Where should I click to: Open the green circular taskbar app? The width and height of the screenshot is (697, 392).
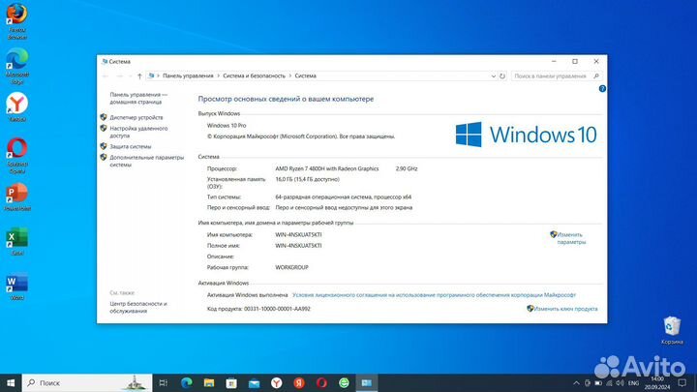coord(344,382)
